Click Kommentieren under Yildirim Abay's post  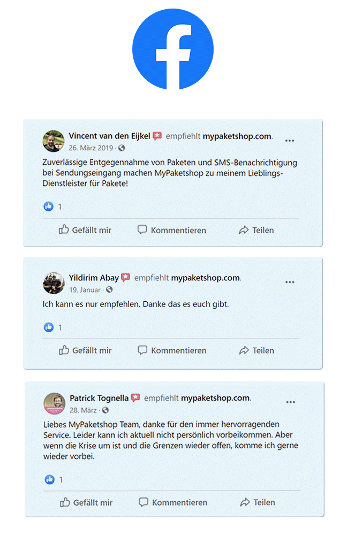[x=172, y=350]
